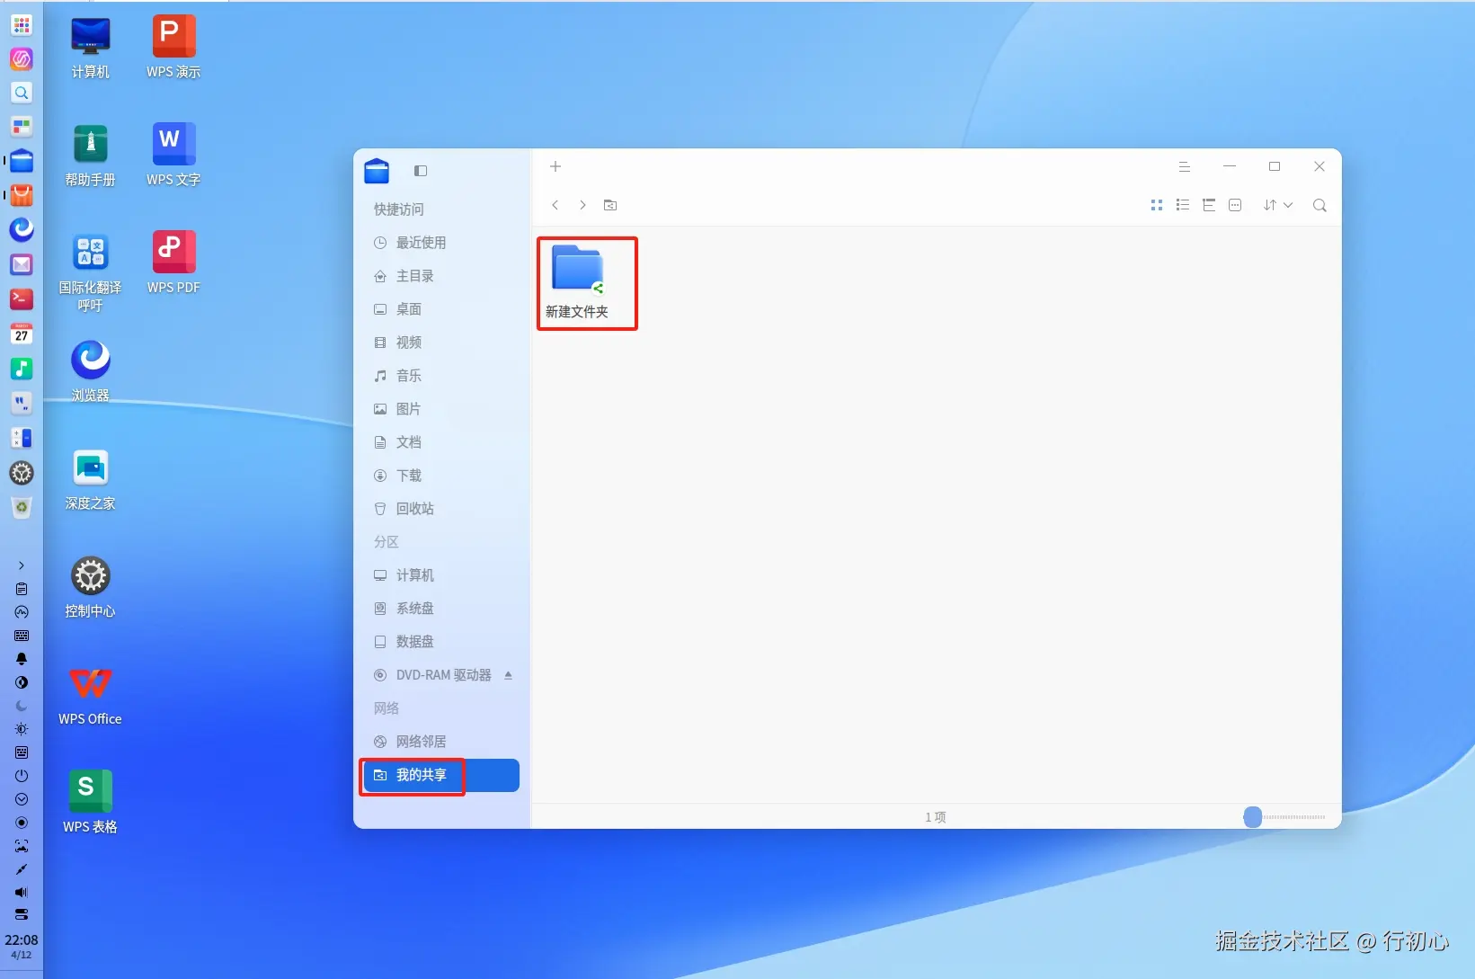This screenshot has width=1475, height=979.
Task: Open the view options button beside tree view
Action: pyautogui.click(x=1235, y=205)
